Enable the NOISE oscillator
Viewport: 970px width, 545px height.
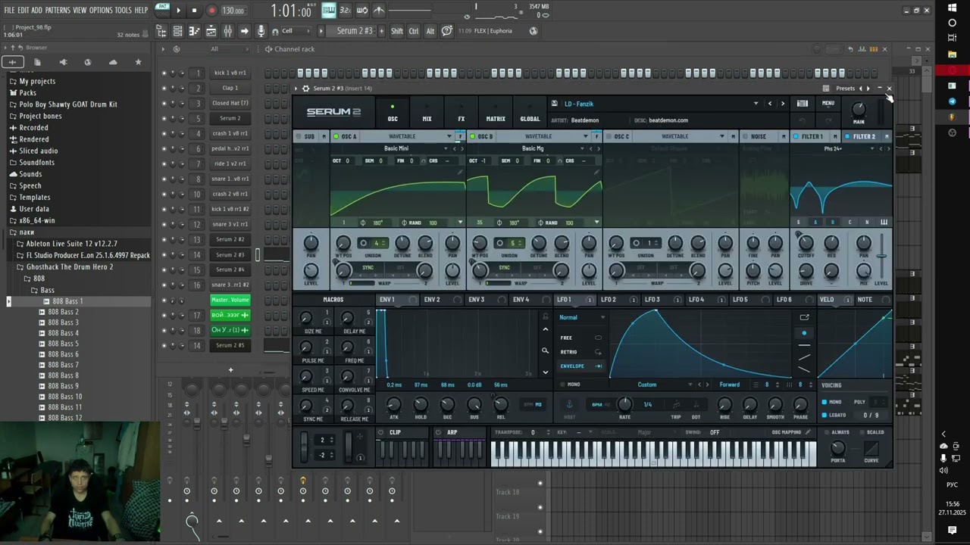coord(744,136)
